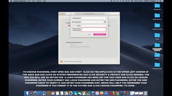
Task: Open Numbers bar chart icon in dock
Action: [x=88, y=93]
